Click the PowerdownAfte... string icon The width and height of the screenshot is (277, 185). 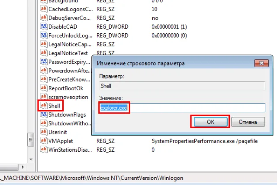point(44,70)
